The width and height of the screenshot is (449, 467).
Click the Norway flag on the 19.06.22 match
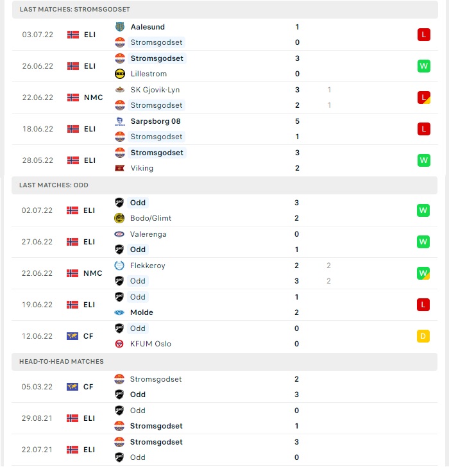[x=72, y=305]
